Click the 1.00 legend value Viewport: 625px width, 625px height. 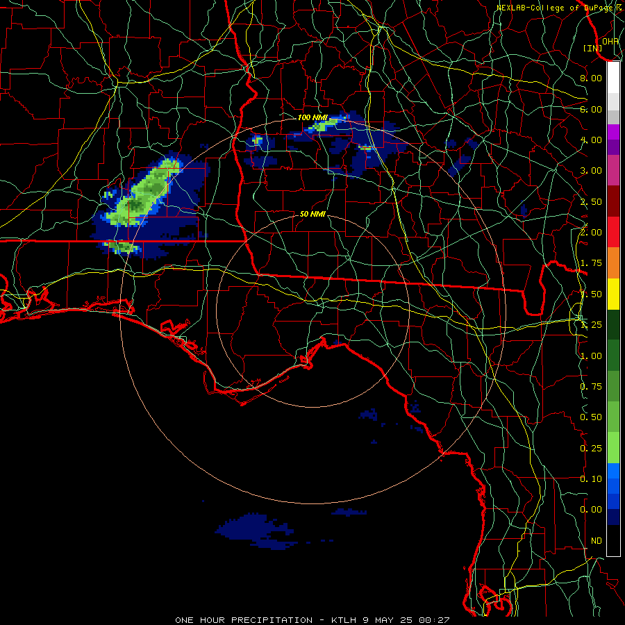[591, 356]
